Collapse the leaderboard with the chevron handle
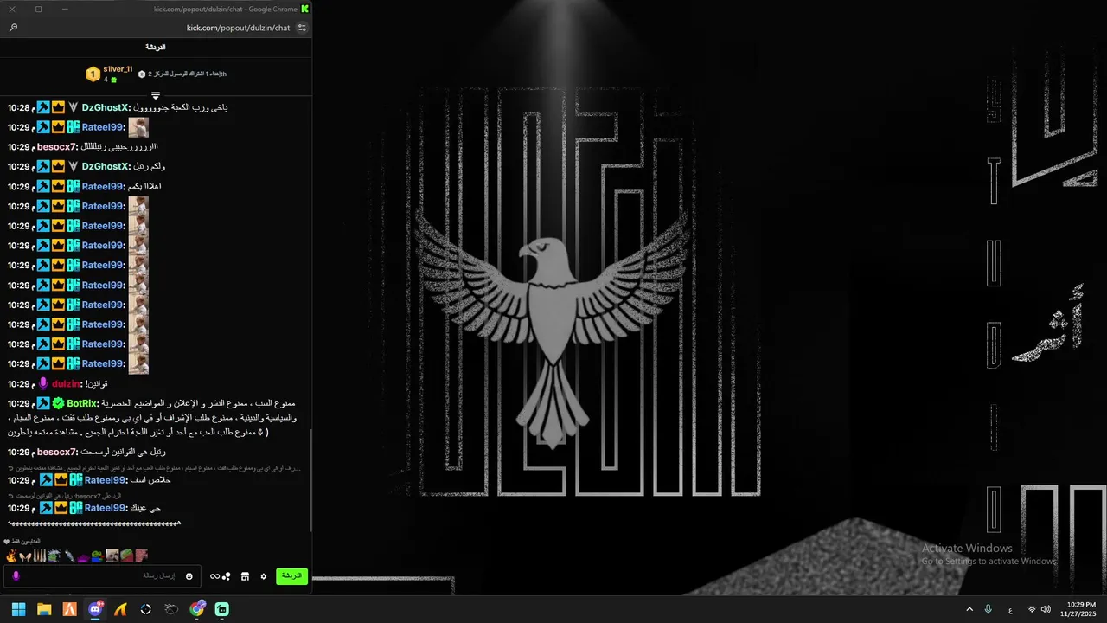This screenshot has height=623, width=1107. (156, 95)
